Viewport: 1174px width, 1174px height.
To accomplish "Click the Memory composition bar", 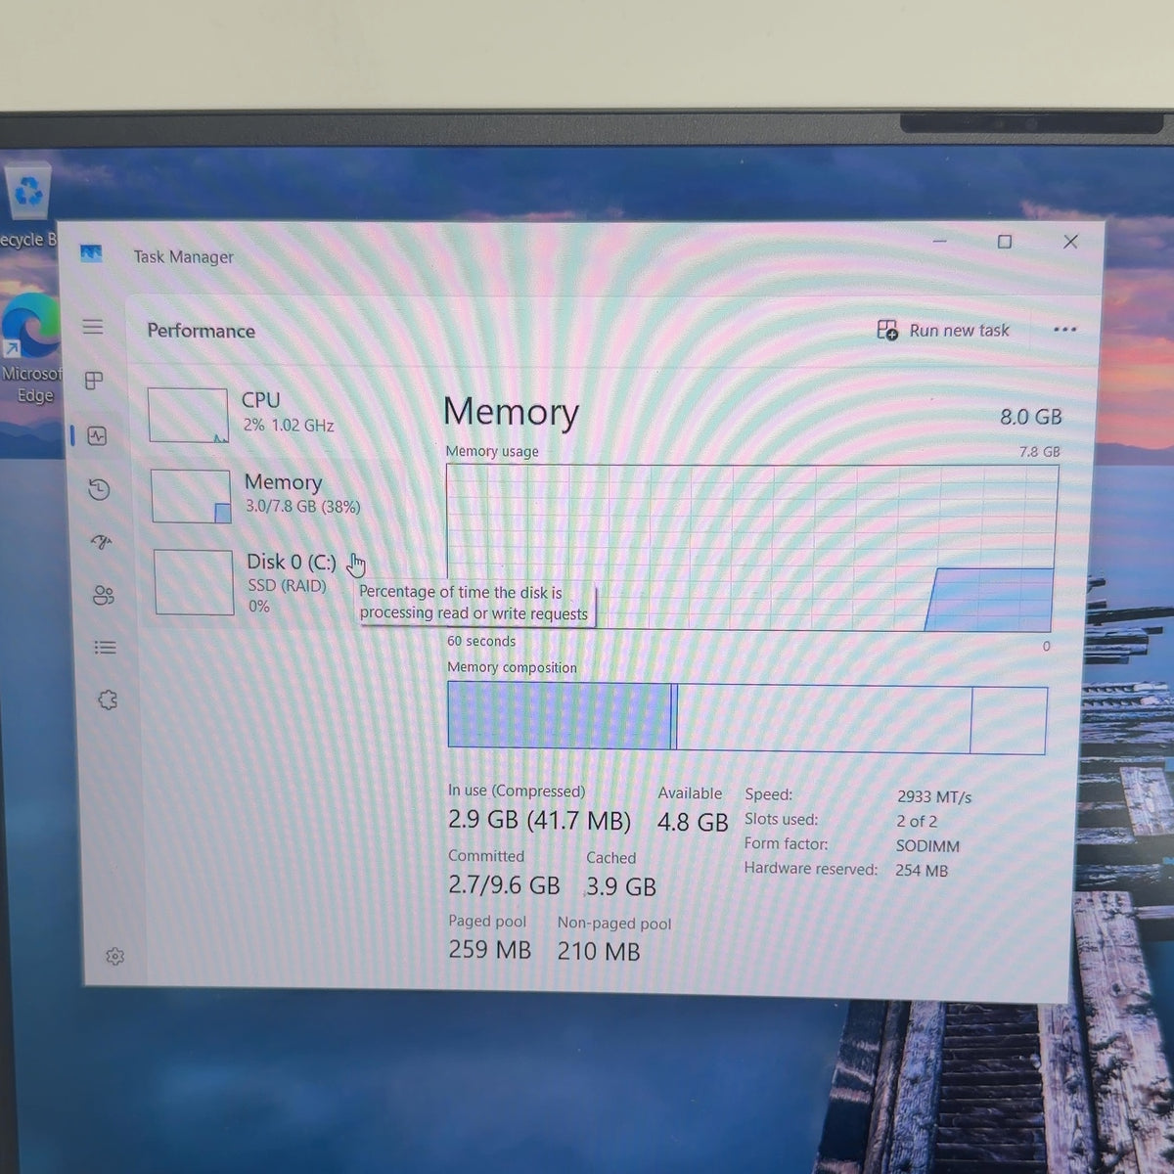I will pos(747,718).
